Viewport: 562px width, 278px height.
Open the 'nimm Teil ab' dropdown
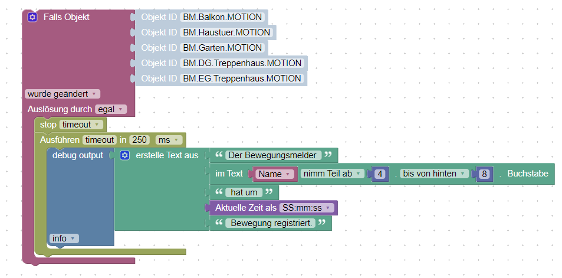[x=332, y=174]
